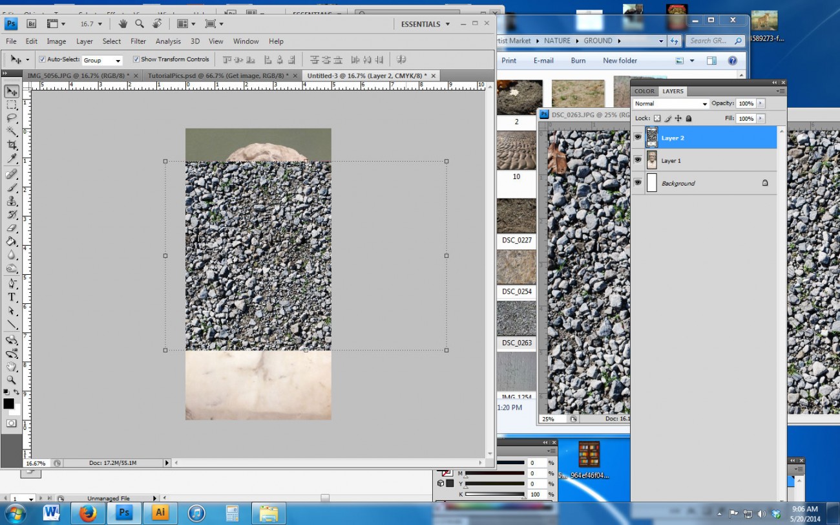The height and width of the screenshot is (525, 840).
Task: Uncheck Auto-Select in the options bar
Action: [41, 59]
